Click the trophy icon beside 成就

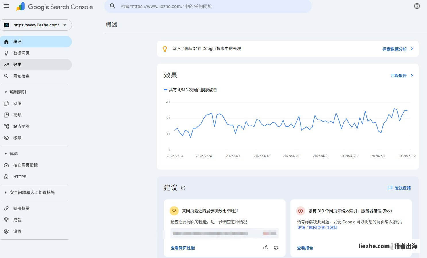click(x=6, y=220)
